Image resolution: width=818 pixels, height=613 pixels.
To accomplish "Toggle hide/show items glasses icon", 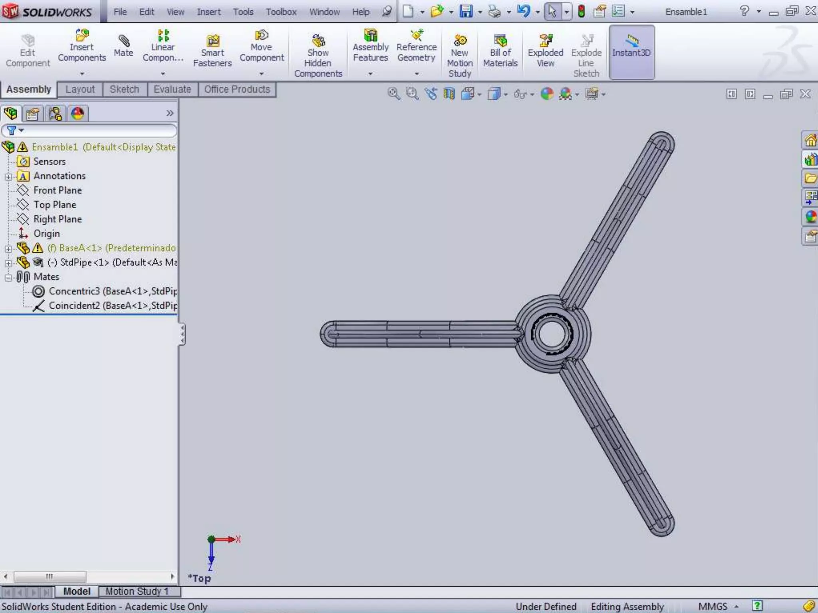I will coord(520,94).
